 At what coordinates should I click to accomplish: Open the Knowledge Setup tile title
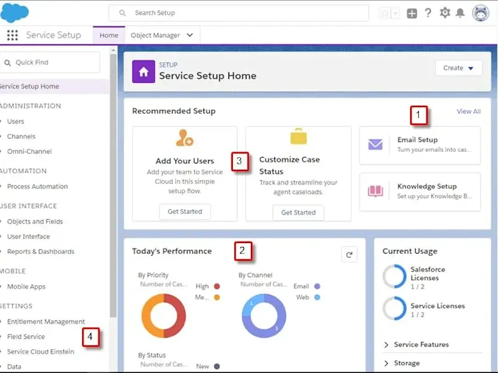point(427,186)
